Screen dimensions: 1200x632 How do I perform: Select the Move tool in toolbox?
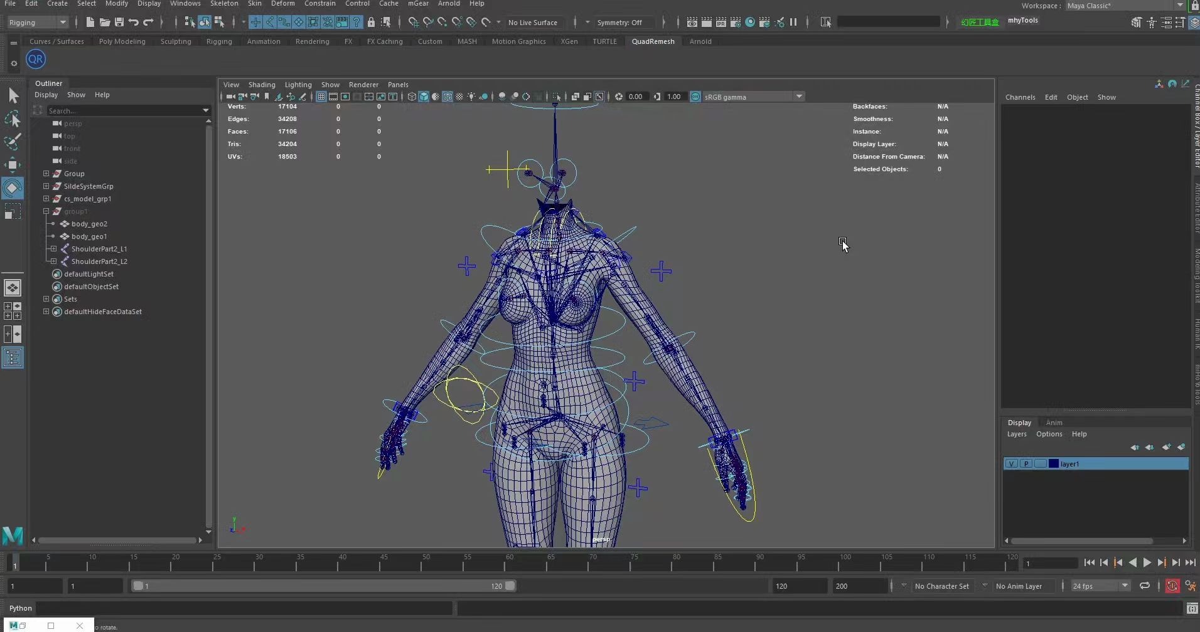coord(12,165)
